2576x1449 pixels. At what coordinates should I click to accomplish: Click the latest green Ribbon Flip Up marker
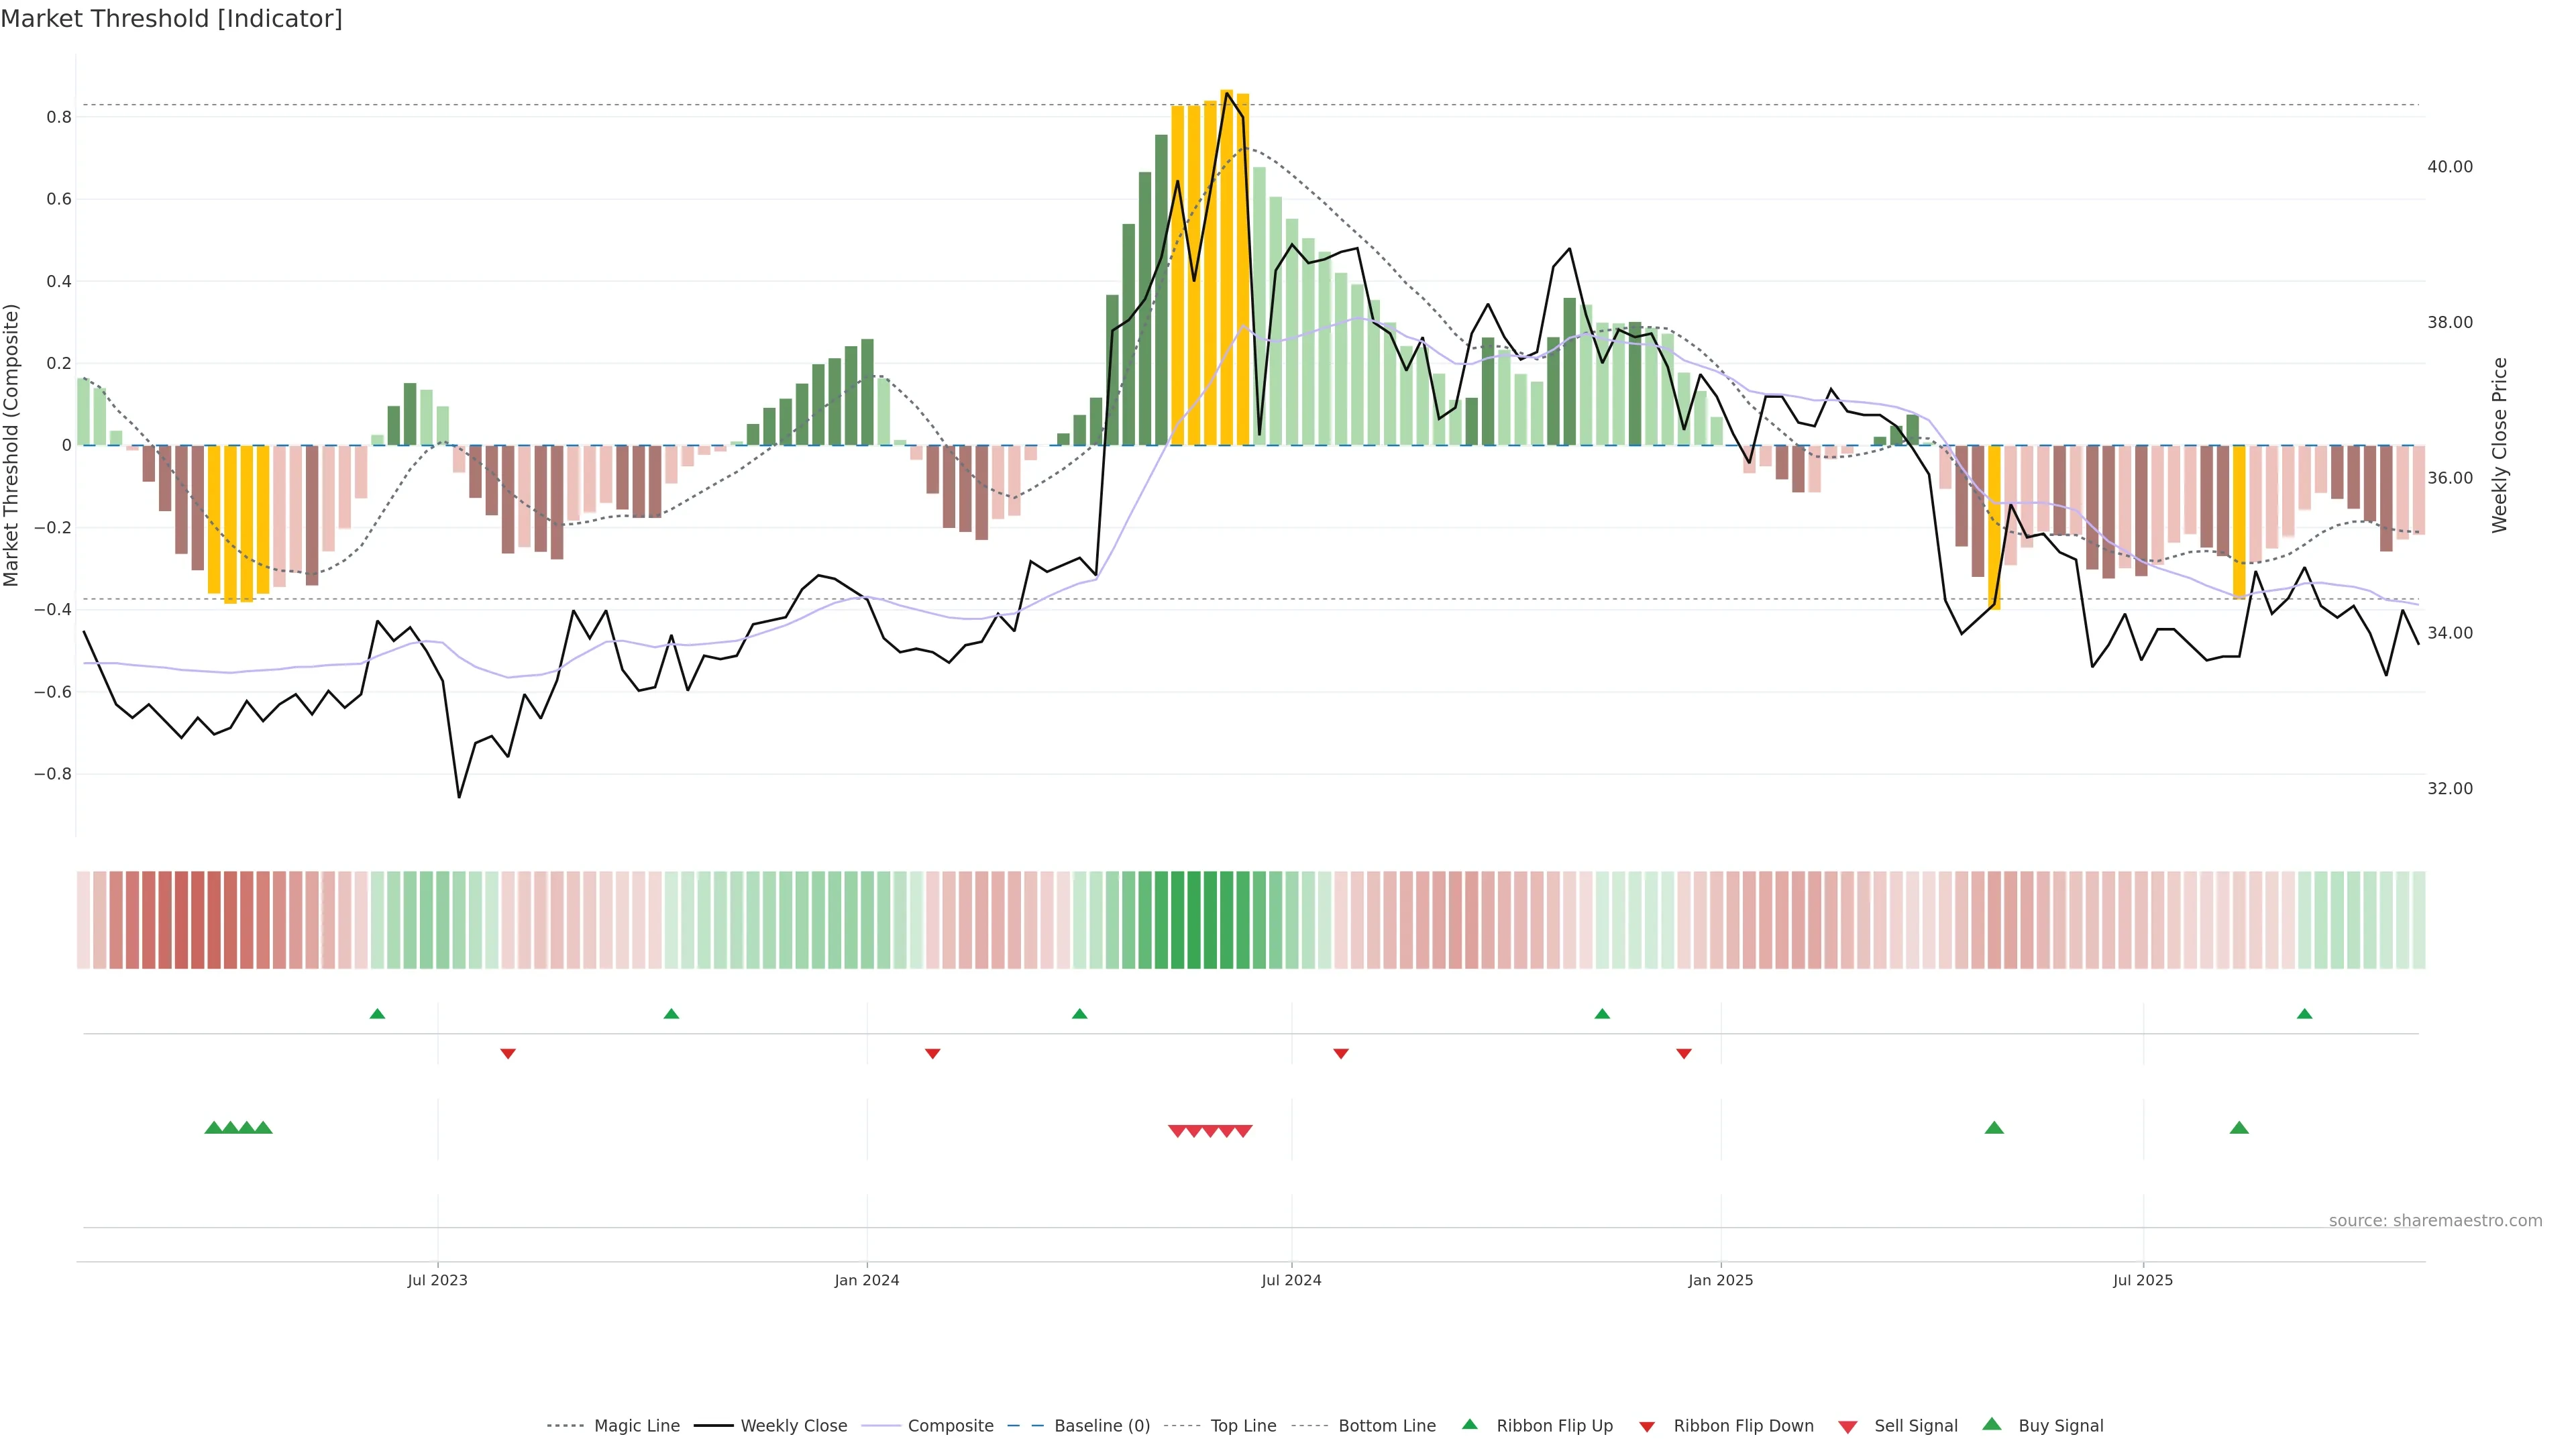point(2305,1014)
